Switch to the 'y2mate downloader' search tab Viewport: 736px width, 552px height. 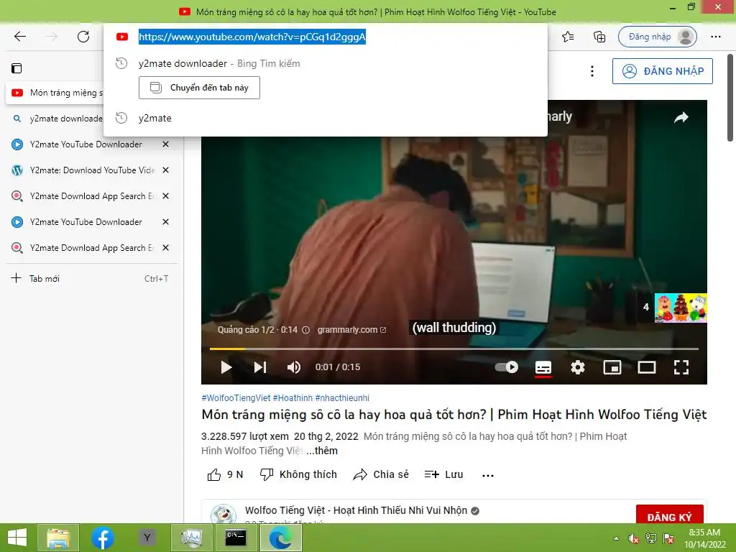(57, 119)
